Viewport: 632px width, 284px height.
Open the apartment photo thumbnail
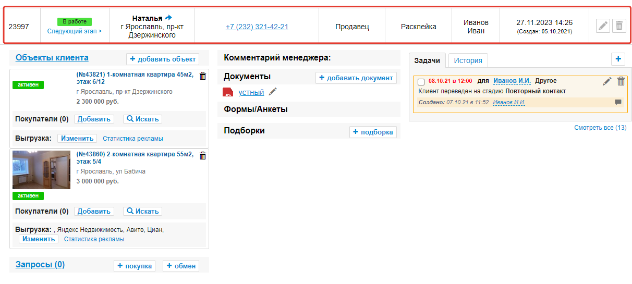coord(41,170)
